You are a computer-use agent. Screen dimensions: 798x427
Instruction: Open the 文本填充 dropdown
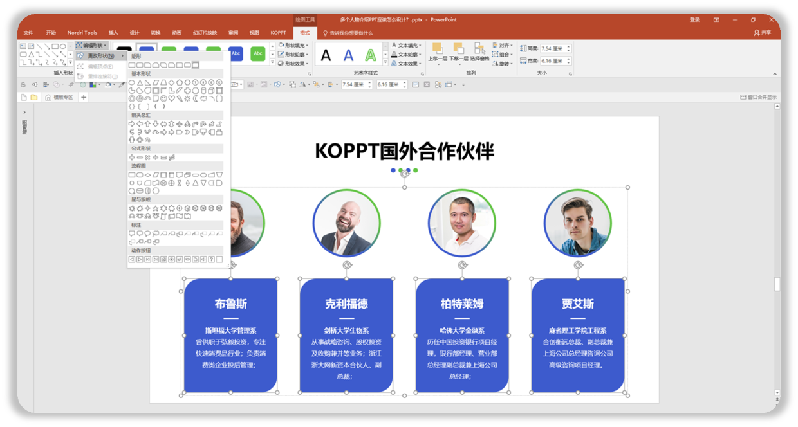(x=407, y=45)
